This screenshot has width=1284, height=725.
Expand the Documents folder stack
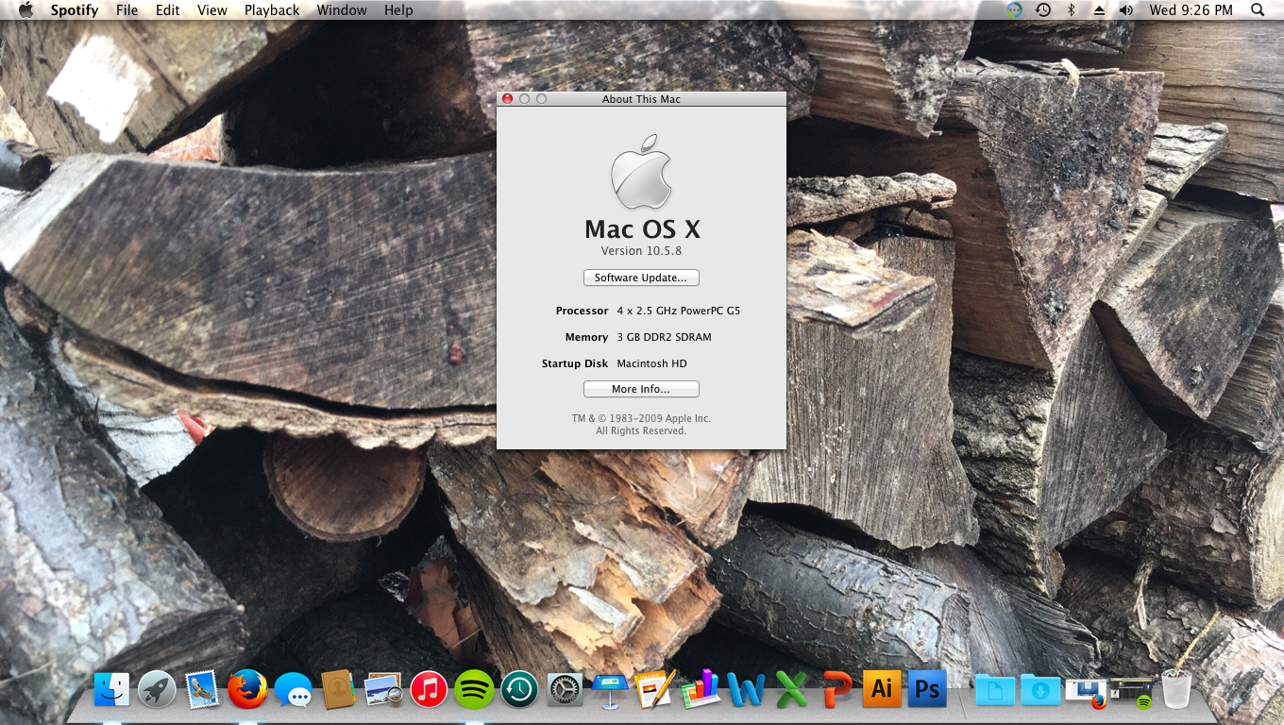995,689
